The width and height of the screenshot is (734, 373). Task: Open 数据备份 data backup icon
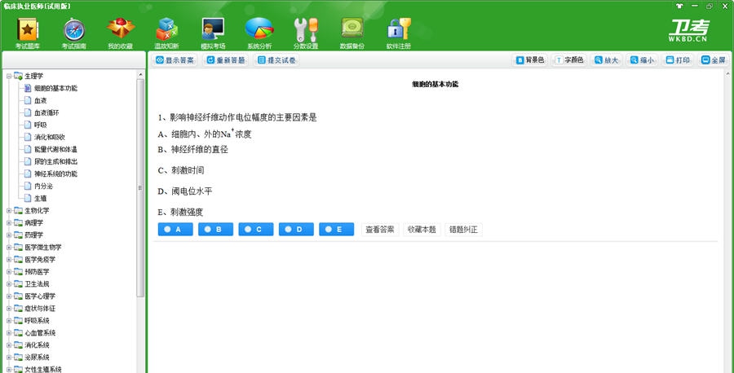[352, 33]
